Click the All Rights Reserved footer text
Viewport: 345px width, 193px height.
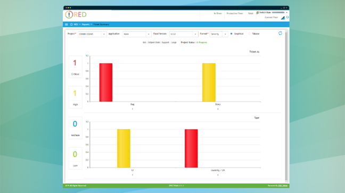pos(76,186)
